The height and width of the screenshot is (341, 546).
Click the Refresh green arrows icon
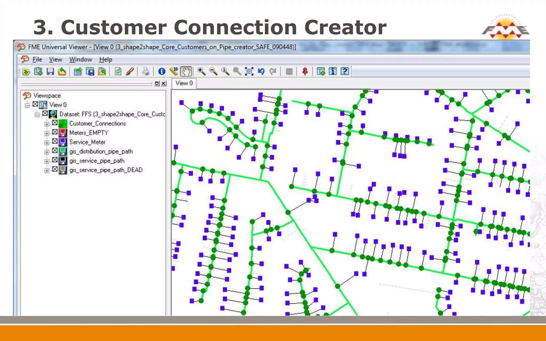[x=118, y=72]
